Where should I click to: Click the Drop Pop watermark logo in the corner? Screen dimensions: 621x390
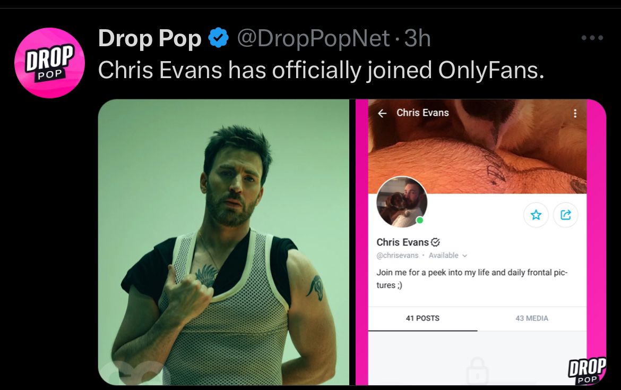(x=586, y=370)
